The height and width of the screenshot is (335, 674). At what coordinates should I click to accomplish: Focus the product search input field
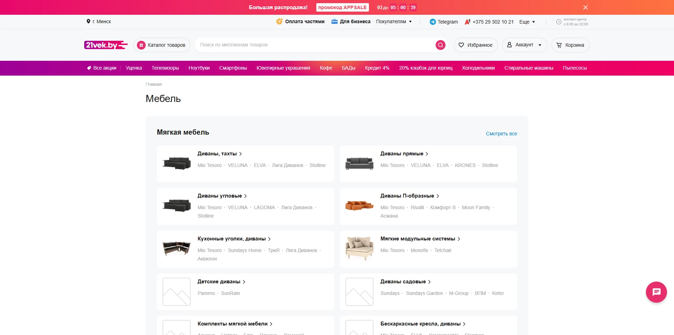point(316,45)
